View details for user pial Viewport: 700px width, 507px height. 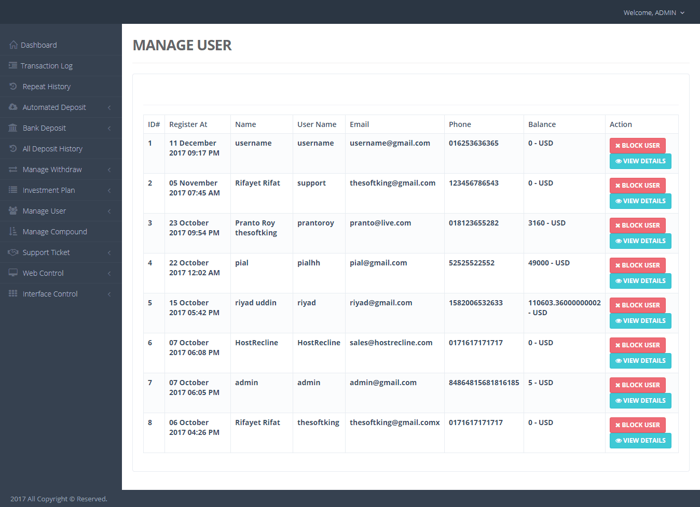(x=640, y=281)
